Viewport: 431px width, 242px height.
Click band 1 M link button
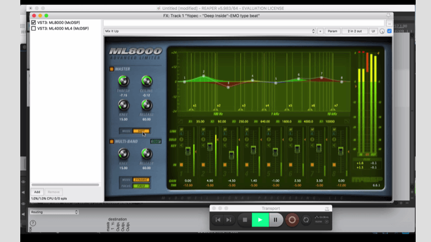pyautogui.click(x=181, y=130)
